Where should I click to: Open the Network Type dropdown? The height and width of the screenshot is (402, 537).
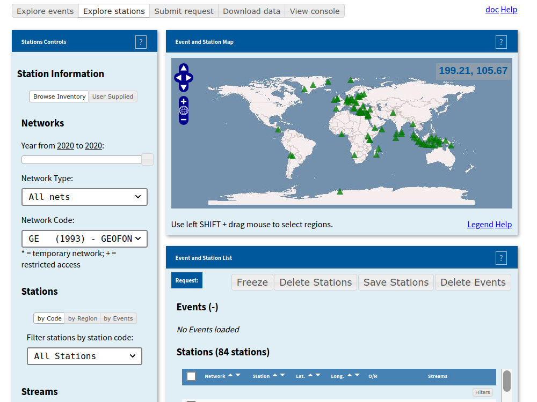coord(84,197)
